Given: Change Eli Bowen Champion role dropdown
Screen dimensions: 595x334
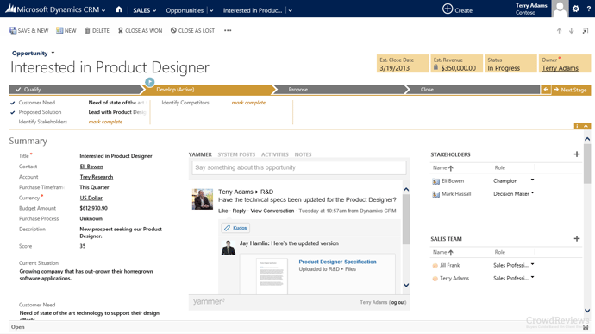Looking at the screenshot, I should point(532,180).
